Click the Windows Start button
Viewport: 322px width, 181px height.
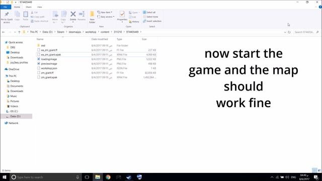5,177
